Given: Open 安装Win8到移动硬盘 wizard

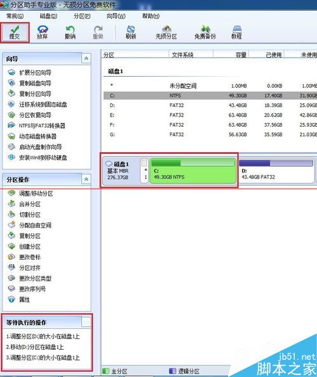Looking at the screenshot, I should tap(37, 158).
